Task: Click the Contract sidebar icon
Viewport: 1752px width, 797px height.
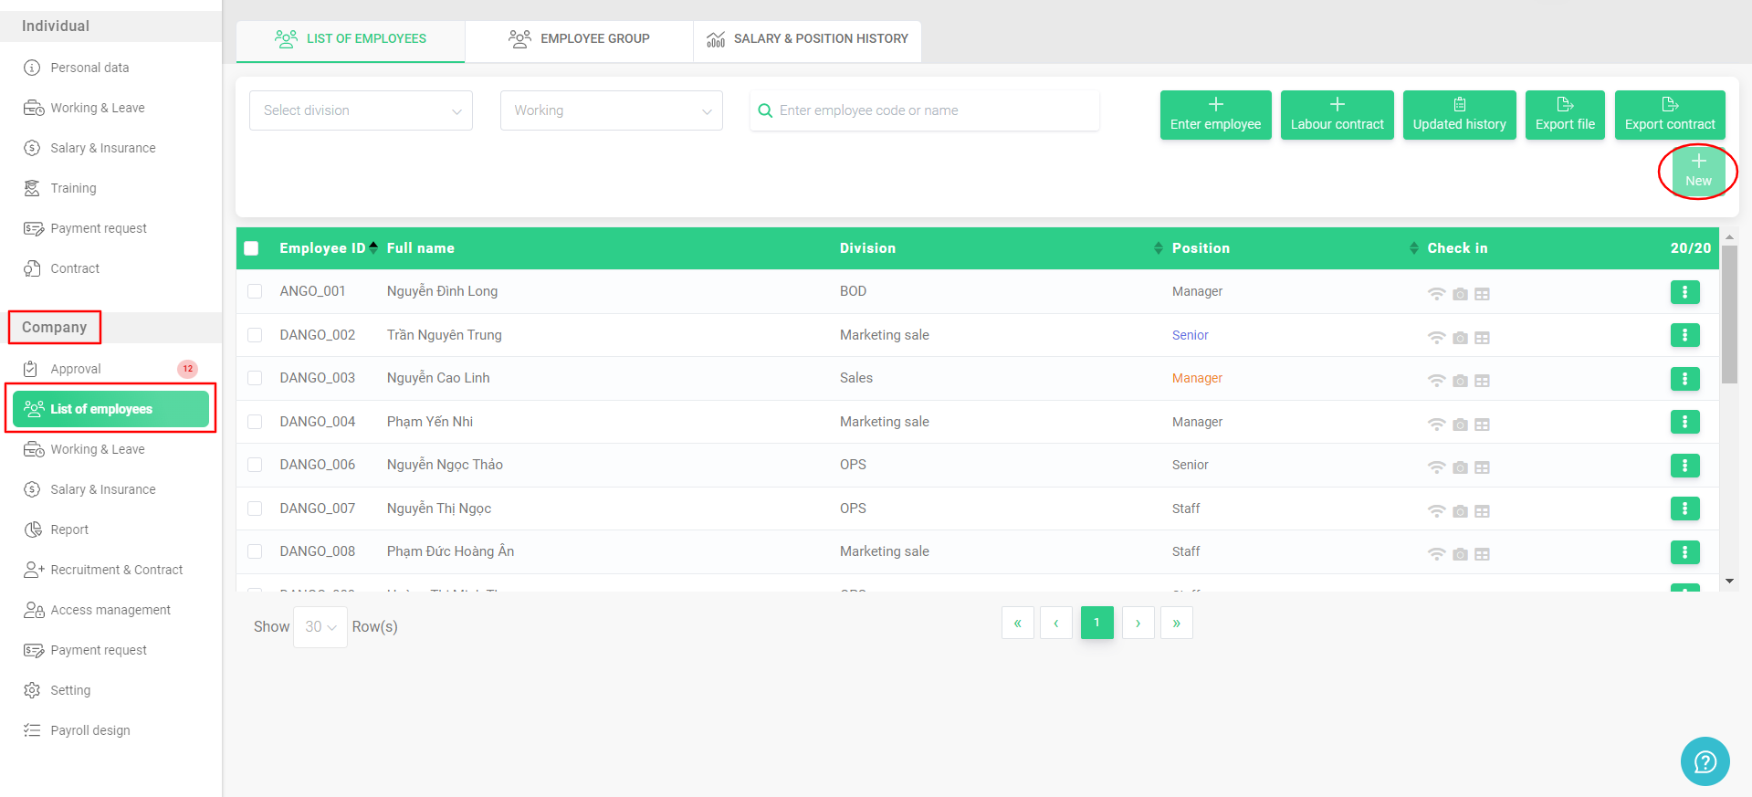Action: click(x=32, y=268)
